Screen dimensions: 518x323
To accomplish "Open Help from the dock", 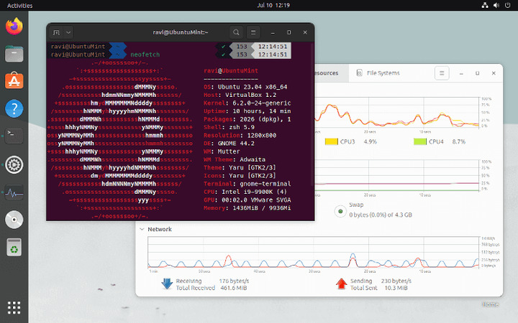I will pyautogui.click(x=14, y=109).
